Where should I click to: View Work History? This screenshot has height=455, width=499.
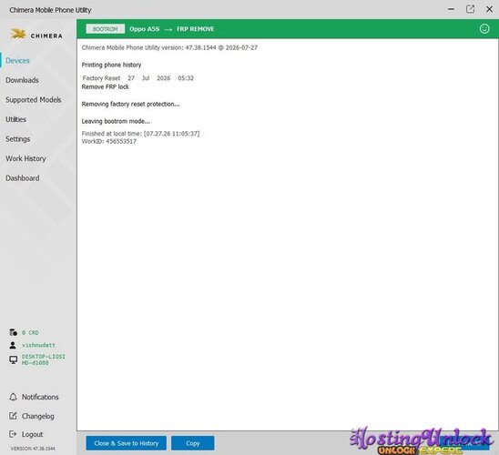pos(25,158)
